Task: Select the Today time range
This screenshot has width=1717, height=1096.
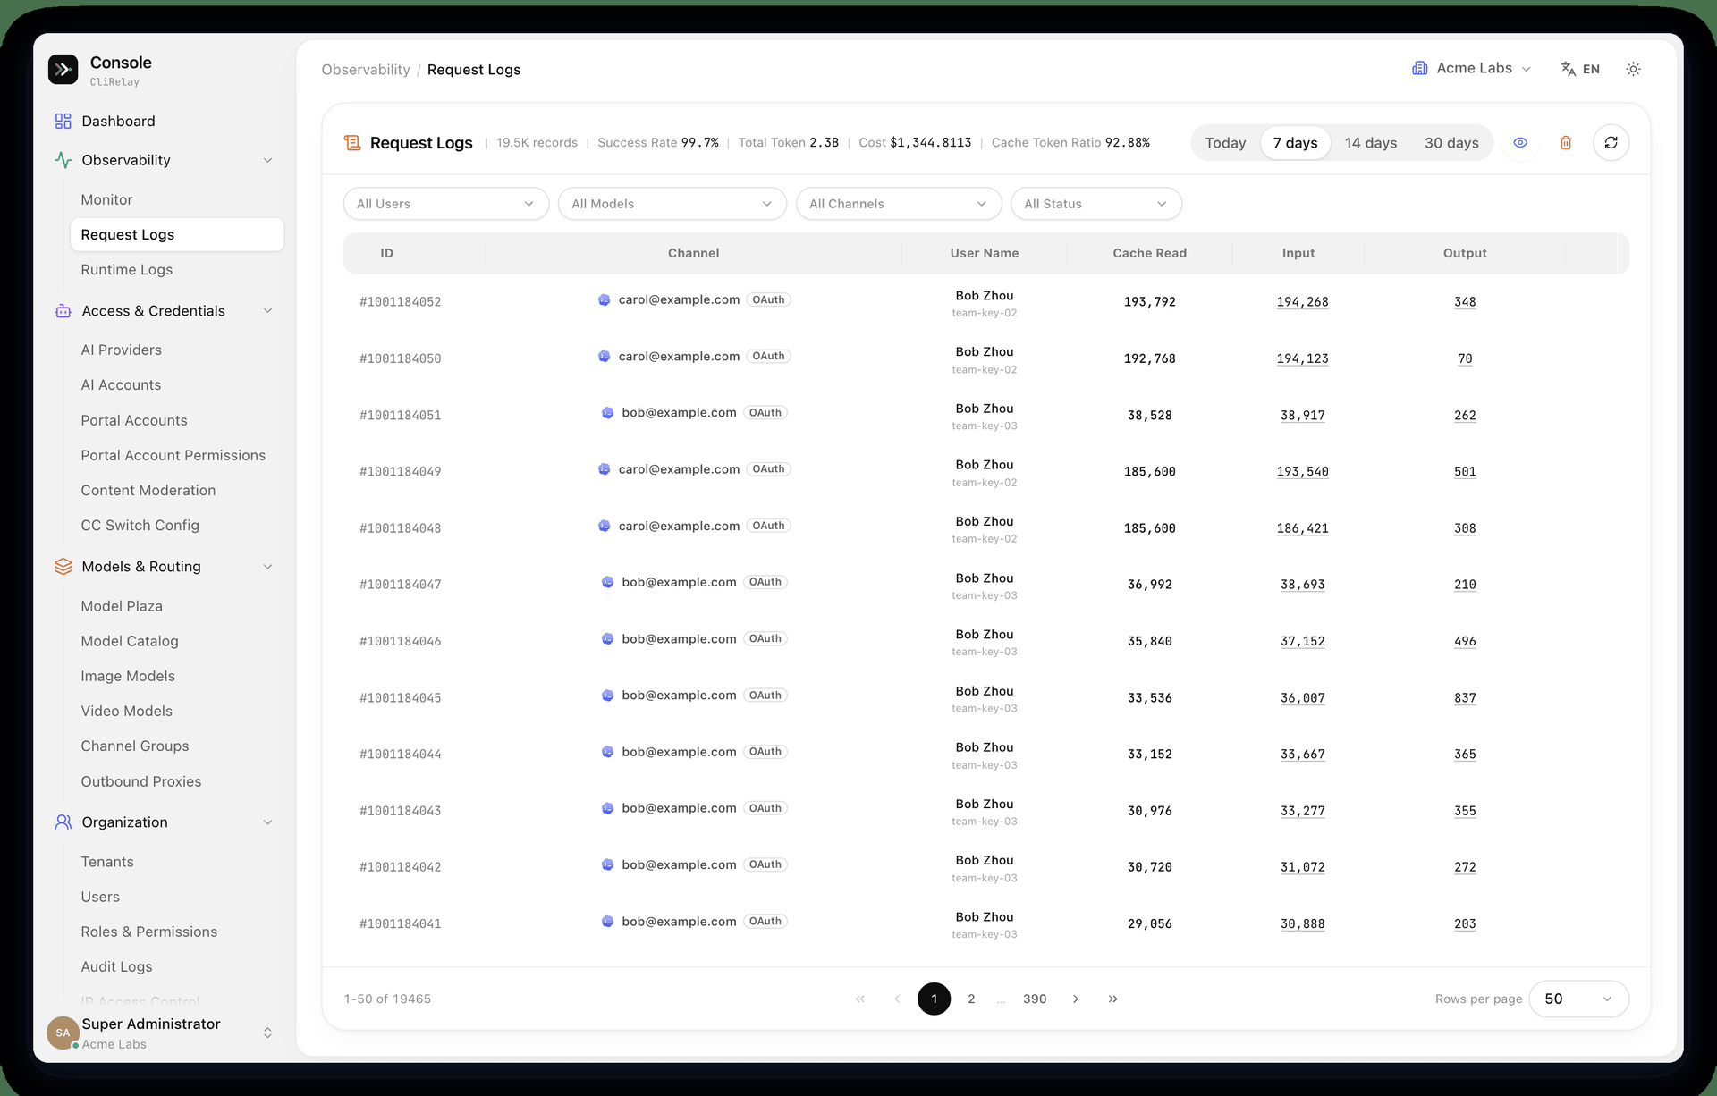Action: tap(1225, 143)
